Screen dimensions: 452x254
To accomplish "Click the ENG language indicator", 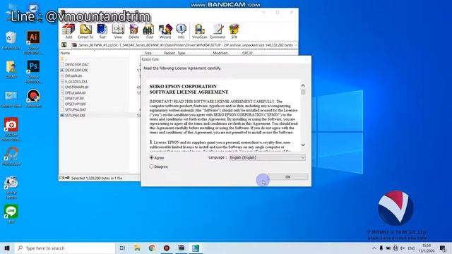I will click(x=411, y=248).
